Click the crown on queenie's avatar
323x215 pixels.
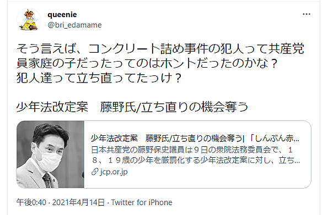point(29,14)
